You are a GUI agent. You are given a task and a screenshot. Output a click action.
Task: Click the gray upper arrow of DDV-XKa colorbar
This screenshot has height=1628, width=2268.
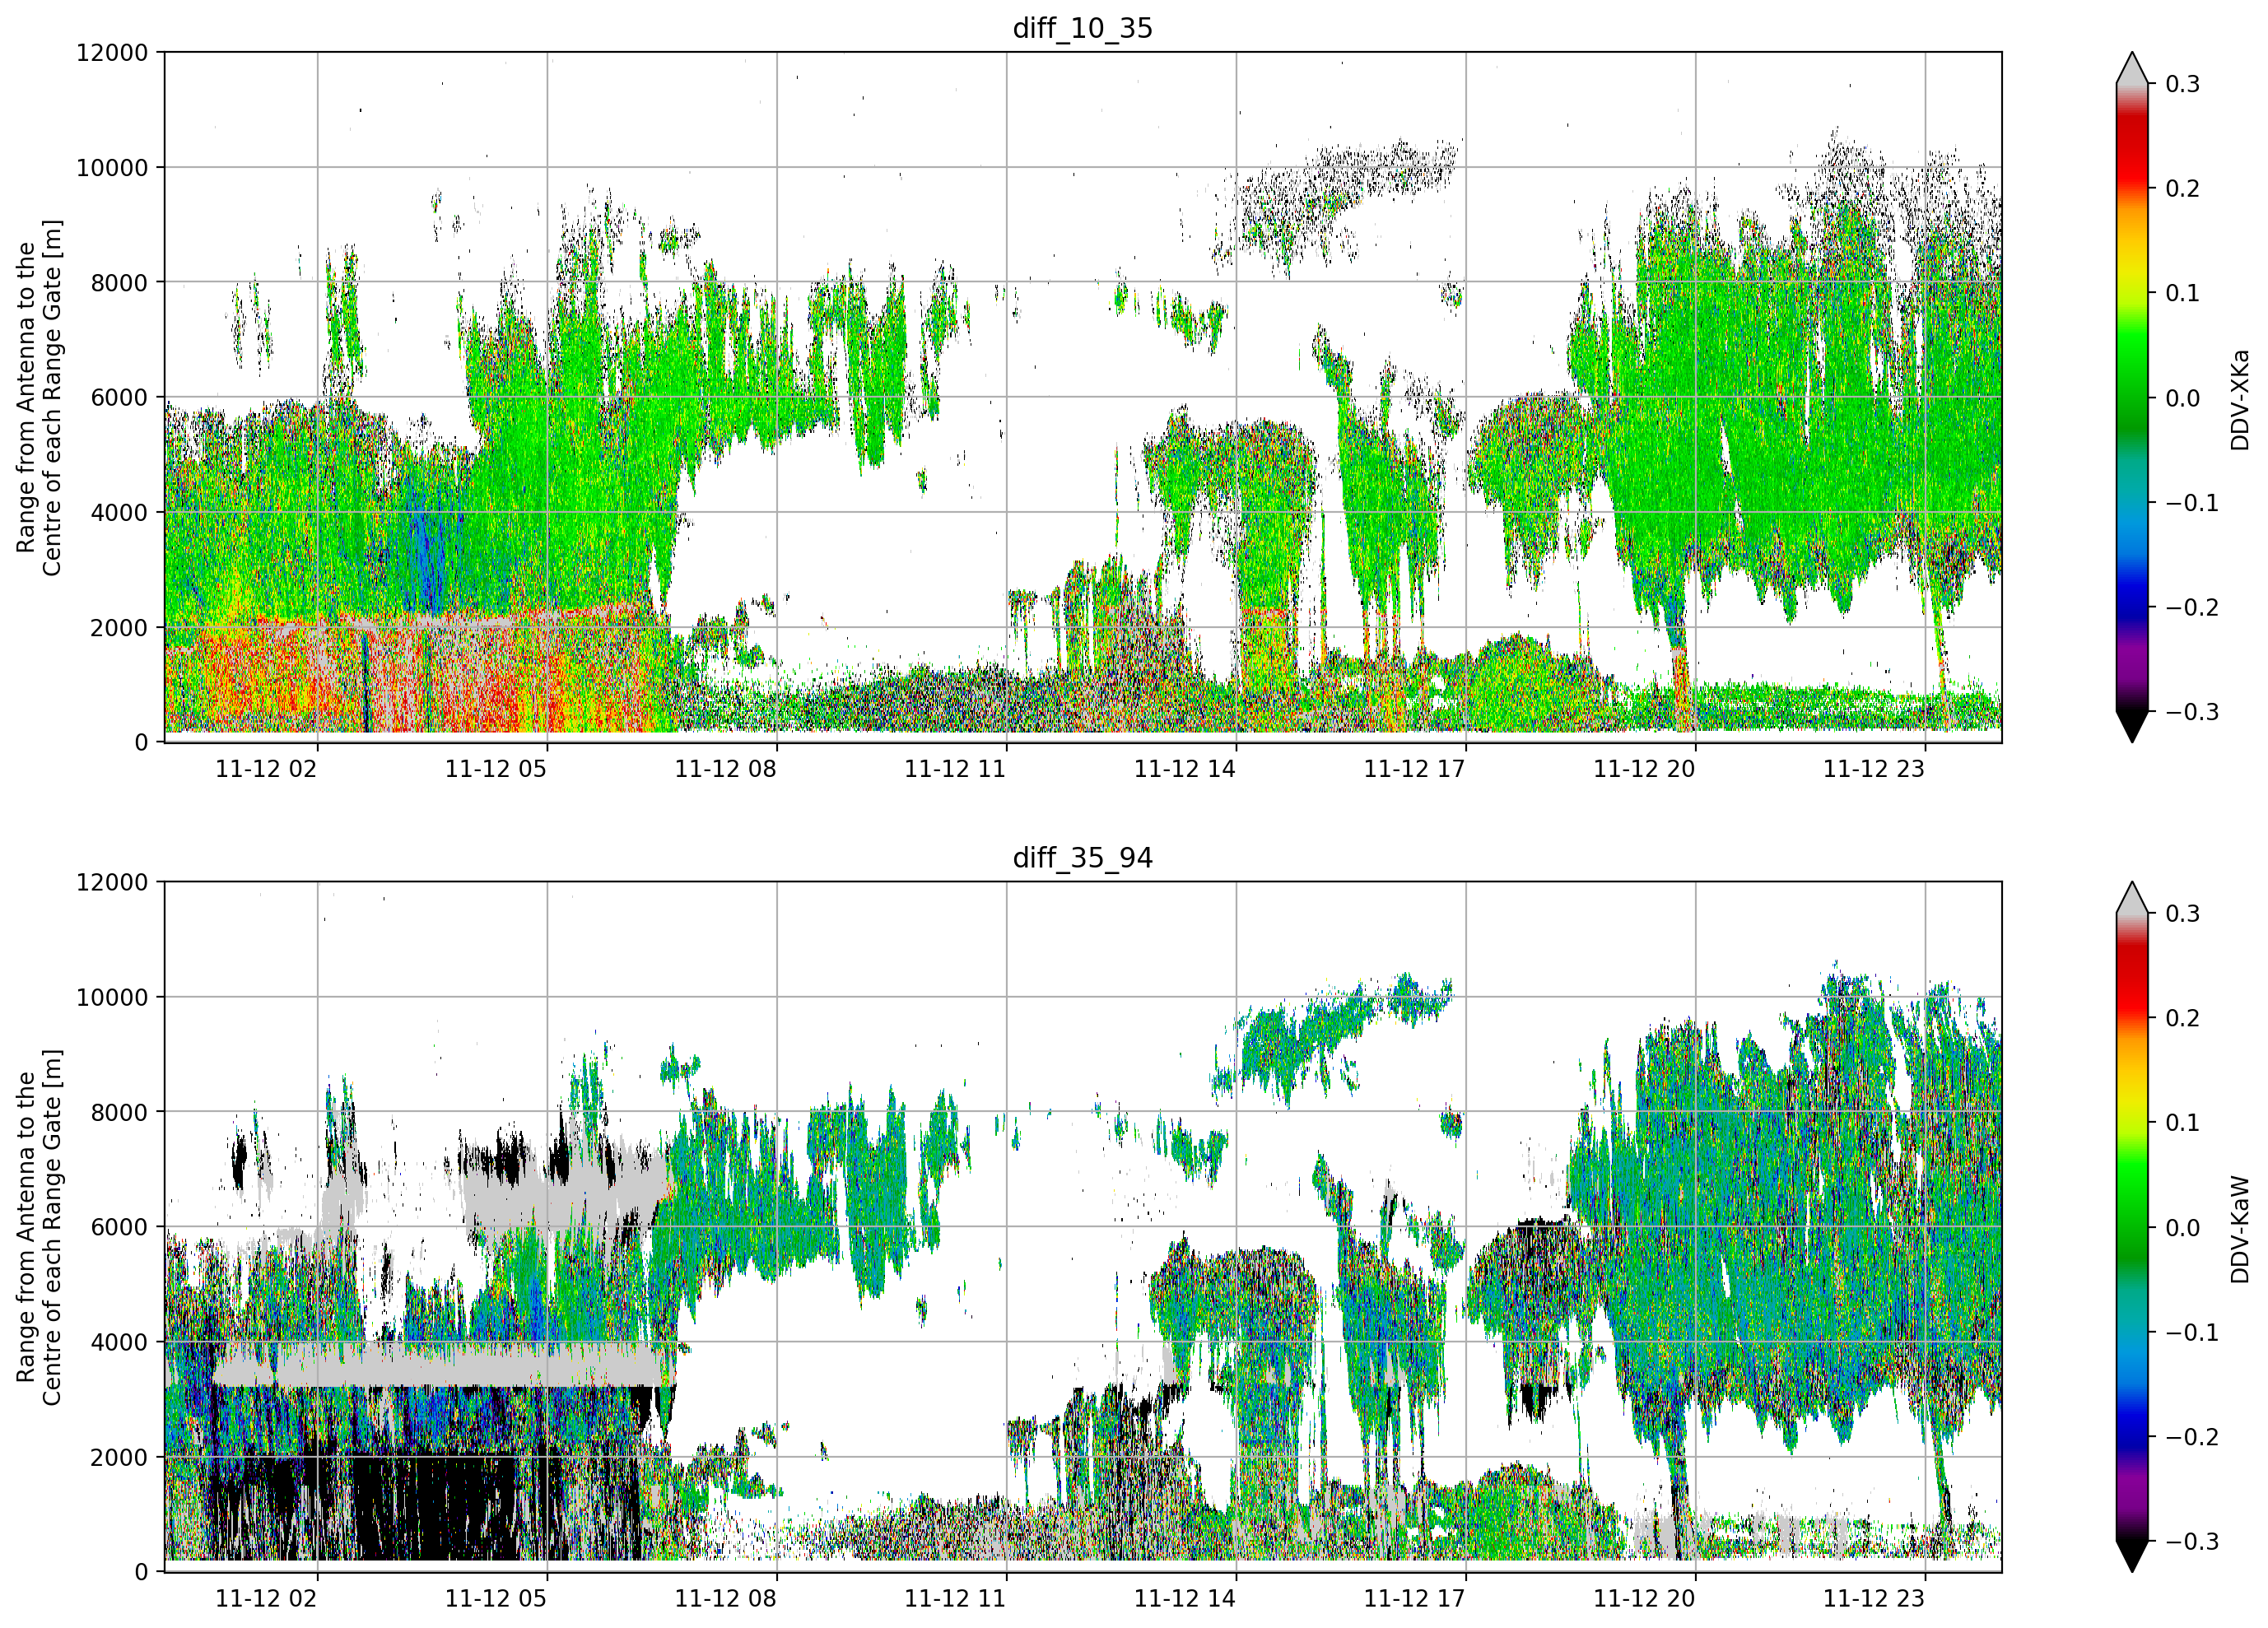[x=2132, y=68]
